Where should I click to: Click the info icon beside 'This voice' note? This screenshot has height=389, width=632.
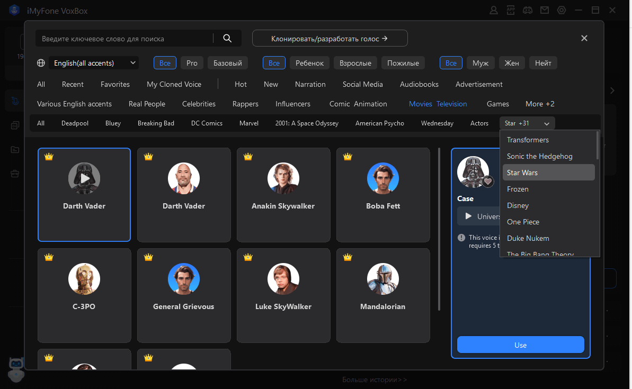tap(461, 238)
